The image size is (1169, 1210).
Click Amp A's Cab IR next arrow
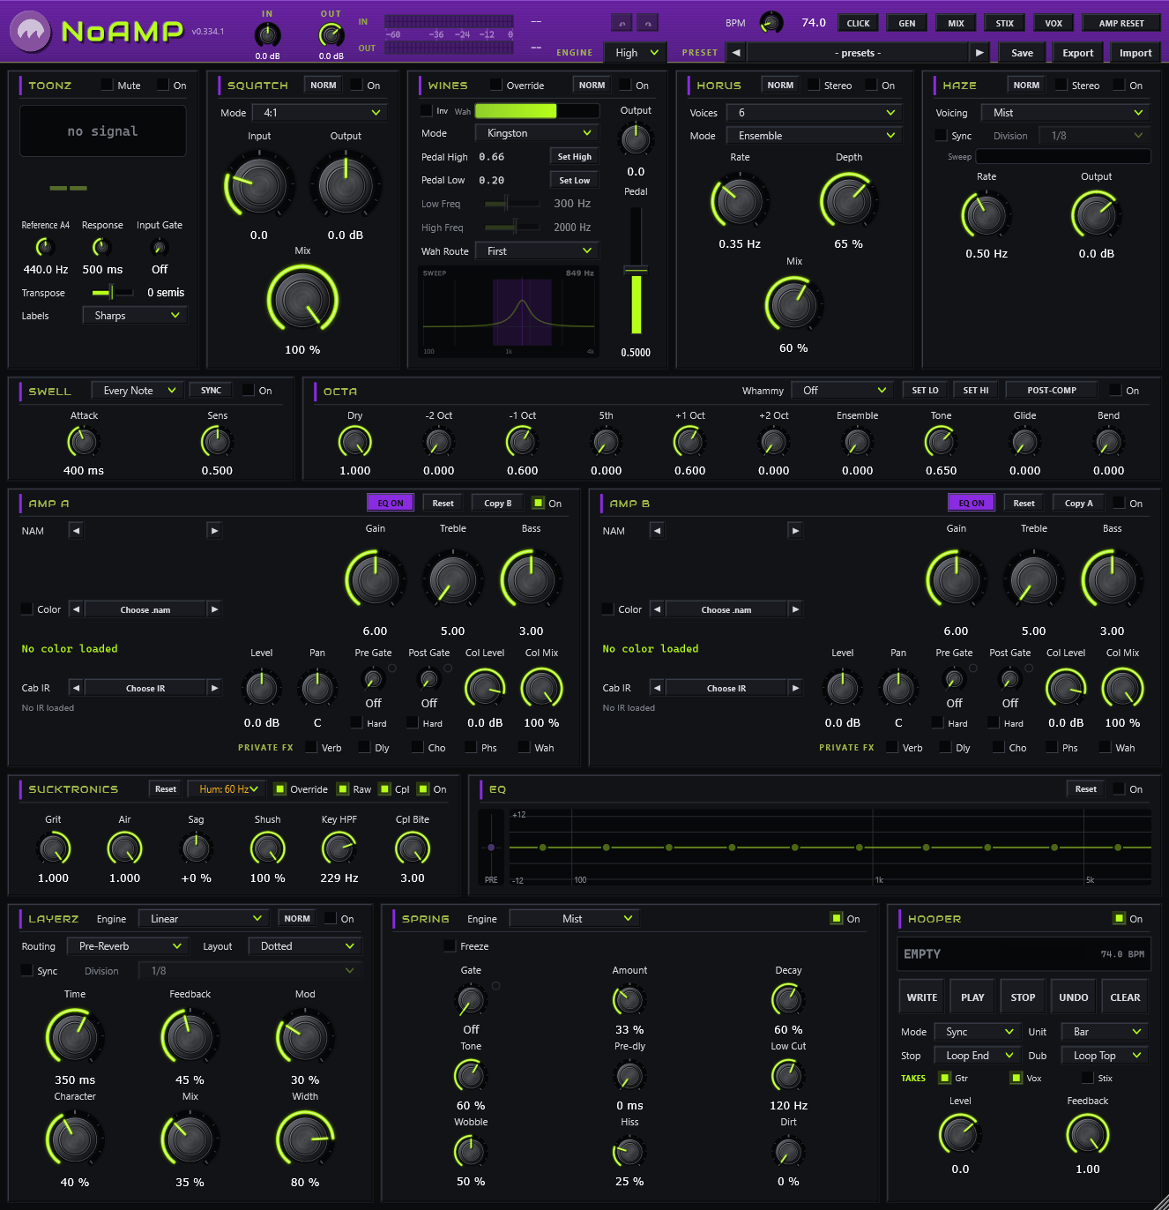point(214,688)
